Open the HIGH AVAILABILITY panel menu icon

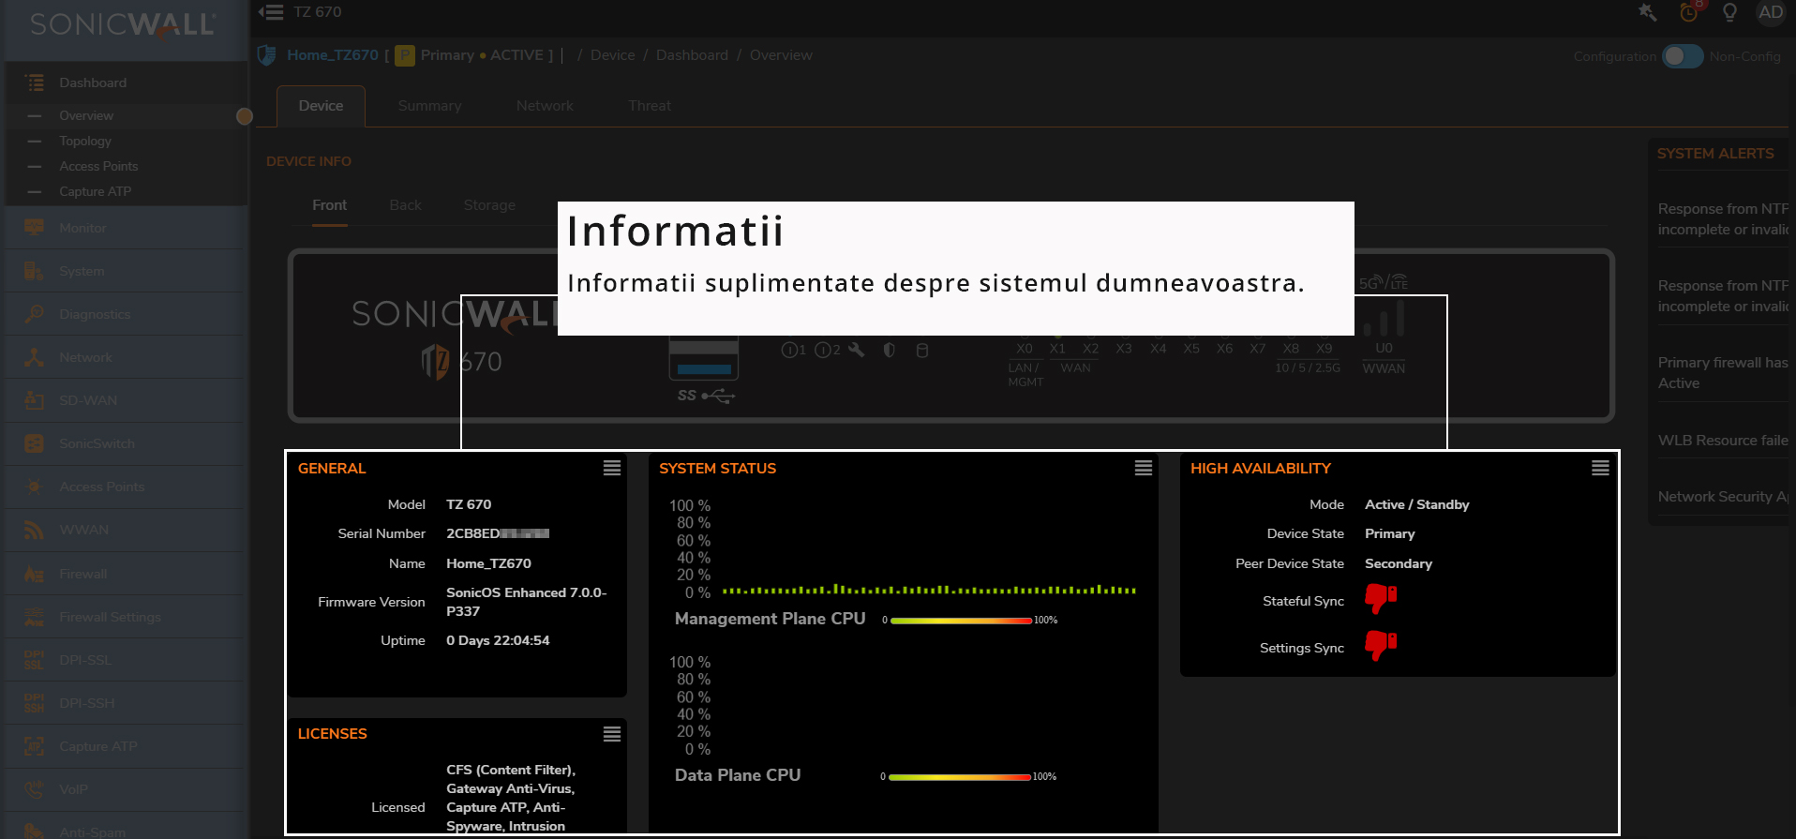click(1601, 468)
